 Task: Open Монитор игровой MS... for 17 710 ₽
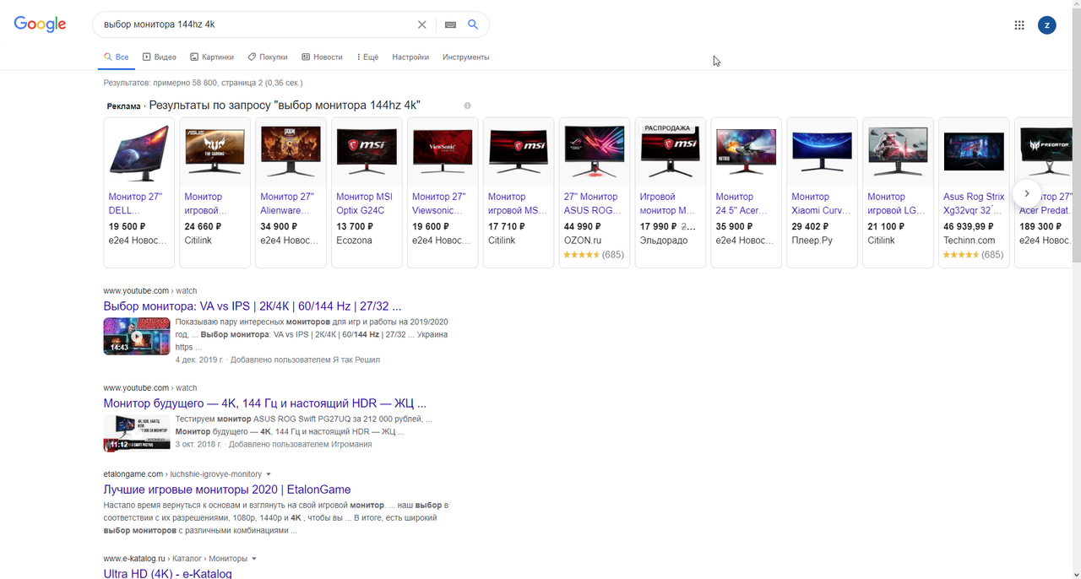pos(518,203)
